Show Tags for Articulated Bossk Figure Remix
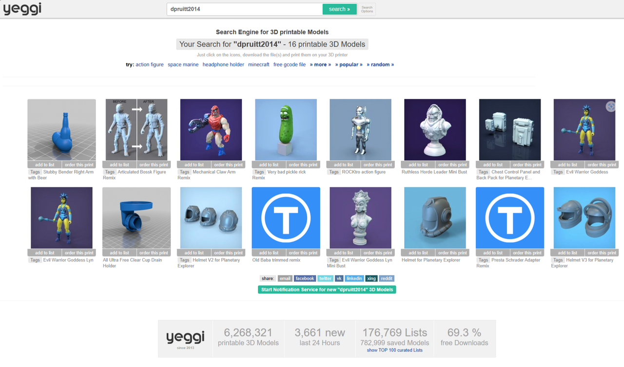The image size is (624, 367). point(110,172)
